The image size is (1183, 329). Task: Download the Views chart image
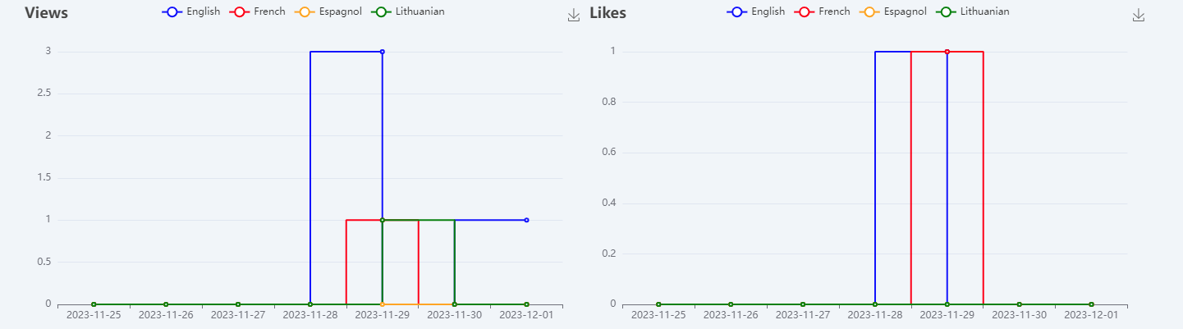pos(574,16)
